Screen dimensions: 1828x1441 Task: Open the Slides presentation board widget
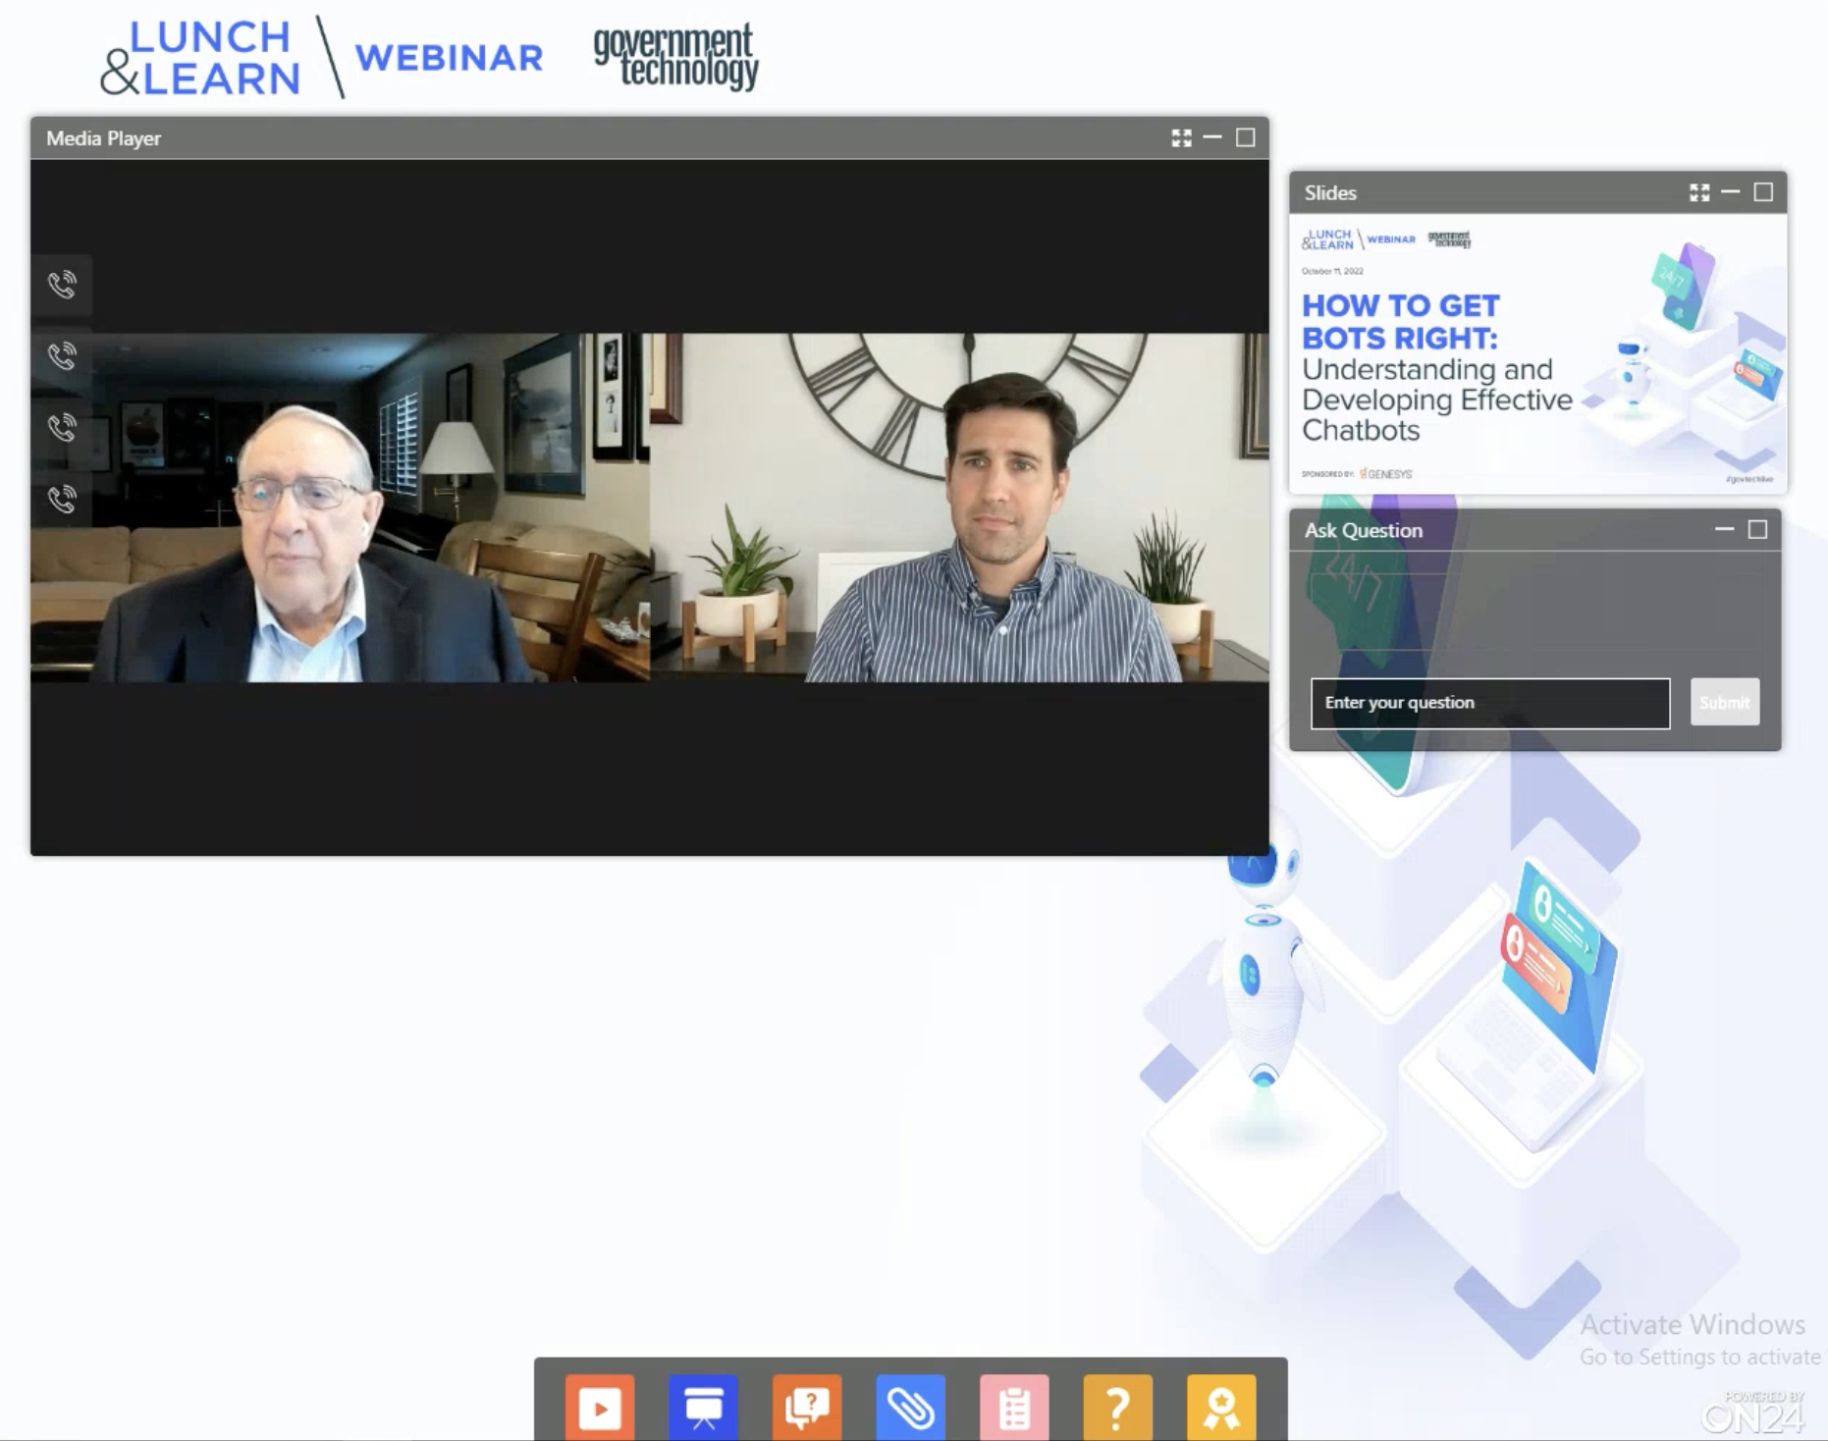point(703,1408)
